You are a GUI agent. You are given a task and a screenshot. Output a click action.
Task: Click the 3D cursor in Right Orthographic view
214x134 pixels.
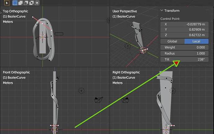pyautogui.click(x=166, y=130)
